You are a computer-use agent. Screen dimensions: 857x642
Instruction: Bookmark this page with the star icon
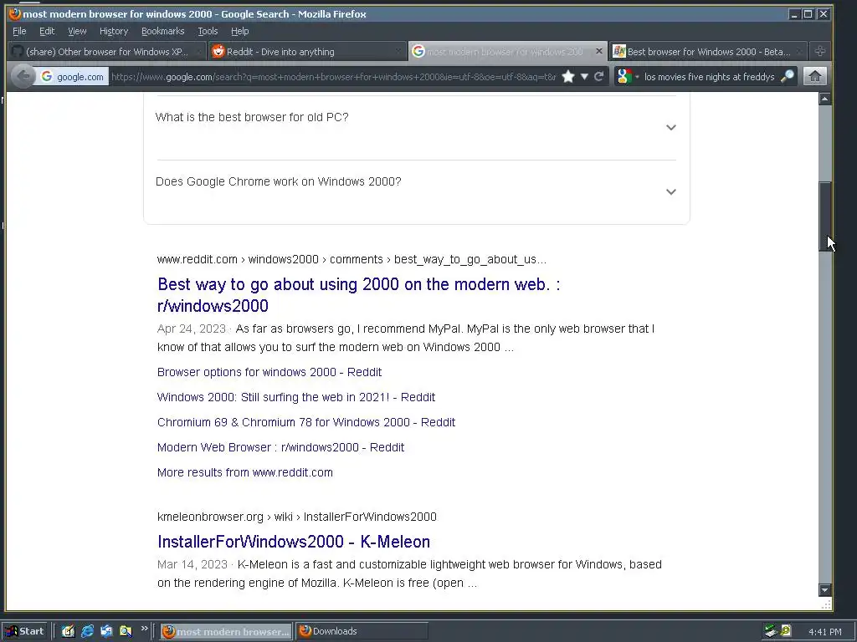pyautogui.click(x=568, y=76)
